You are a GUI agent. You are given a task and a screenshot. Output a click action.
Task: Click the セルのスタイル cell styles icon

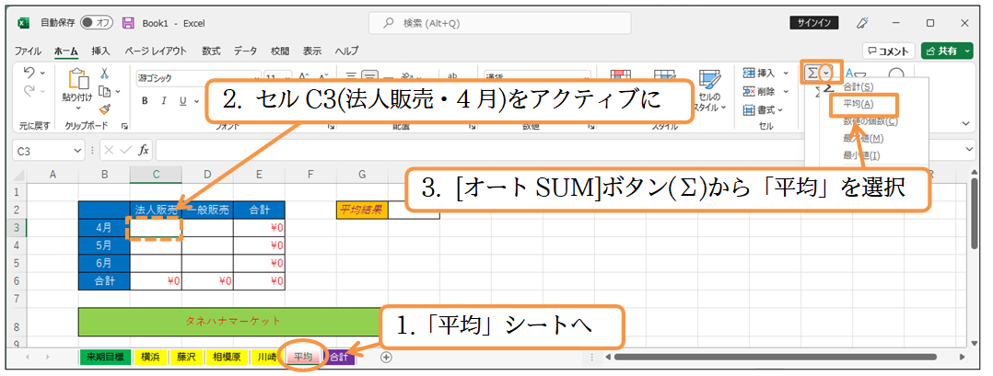[712, 79]
